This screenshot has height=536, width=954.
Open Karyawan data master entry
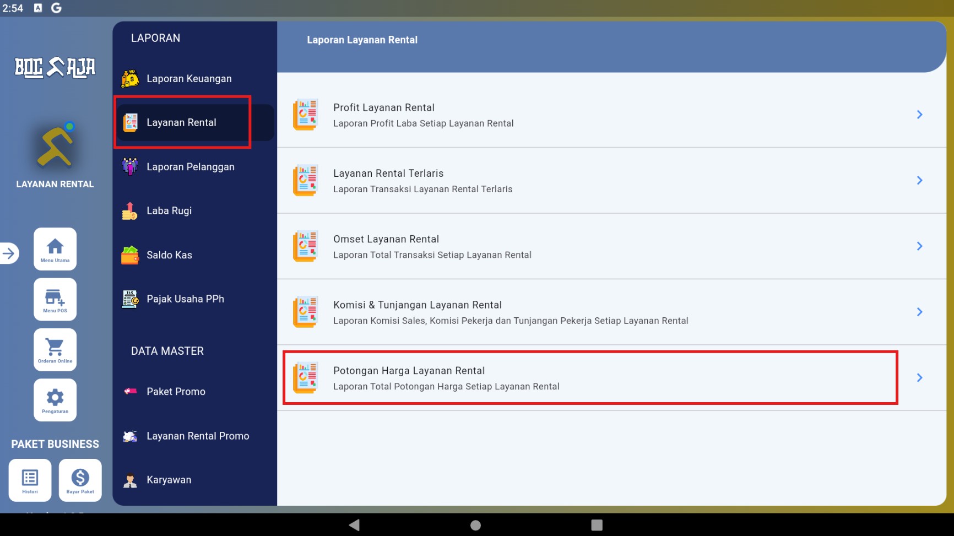click(x=194, y=480)
